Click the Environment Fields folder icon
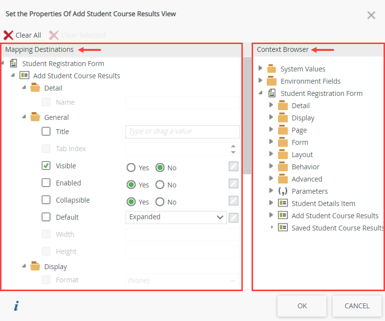 pyautogui.click(x=272, y=81)
